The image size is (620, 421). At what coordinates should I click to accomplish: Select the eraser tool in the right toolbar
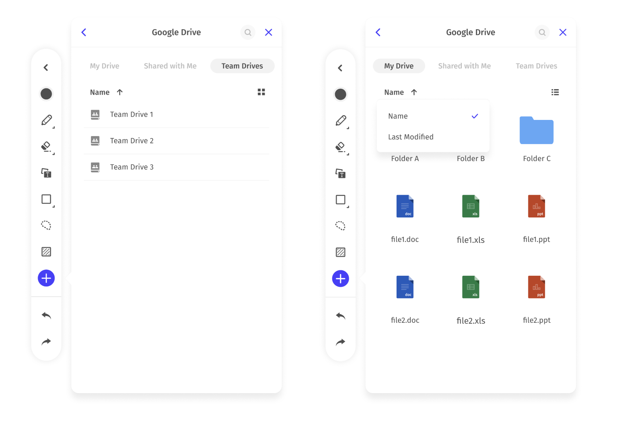pos(340,147)
